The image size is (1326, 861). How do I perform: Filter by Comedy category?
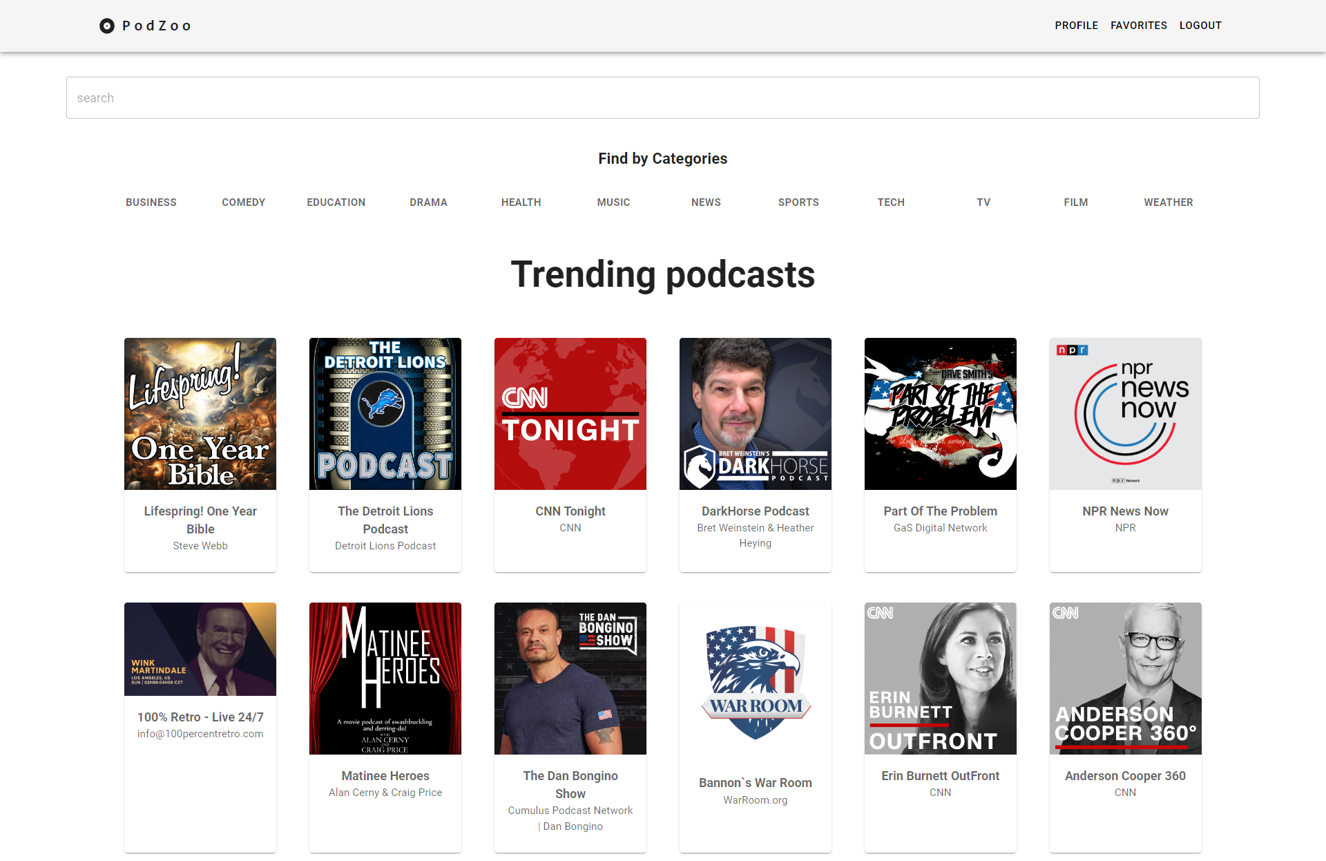243,202
